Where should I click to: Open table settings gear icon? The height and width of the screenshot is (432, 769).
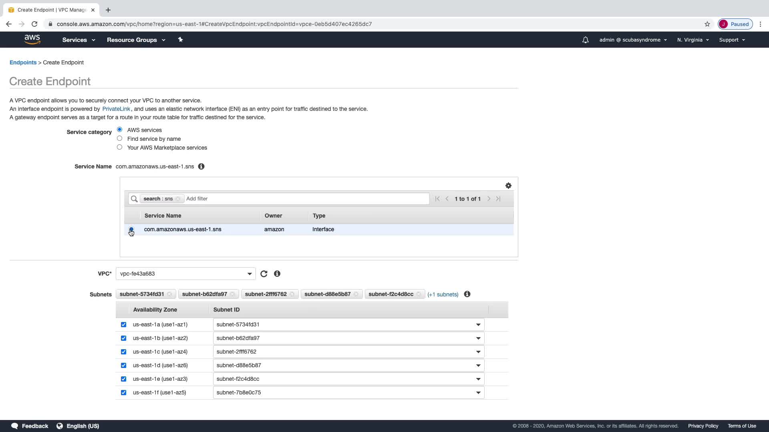508,186
